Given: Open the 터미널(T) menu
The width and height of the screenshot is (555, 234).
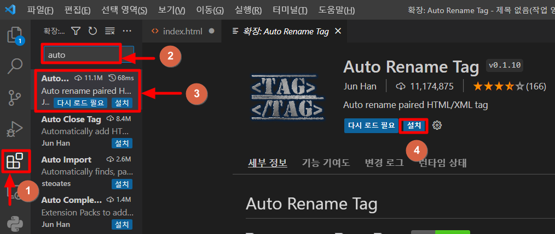Looking at the screenshot, I should [x=290, y=10].
